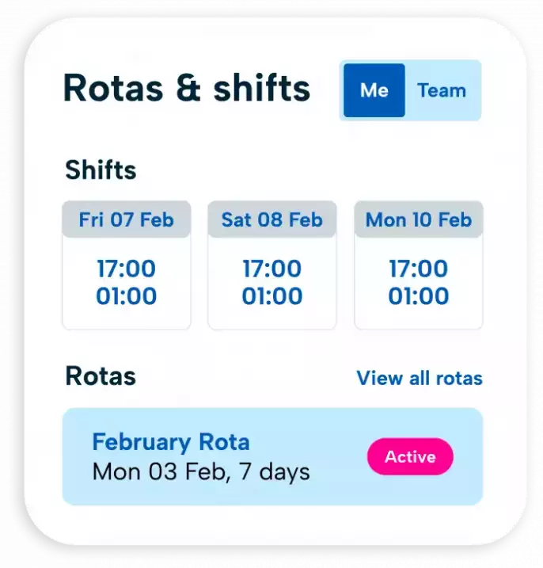Open the February Rota title
The image size is (543, 568).
click(171, 441)
